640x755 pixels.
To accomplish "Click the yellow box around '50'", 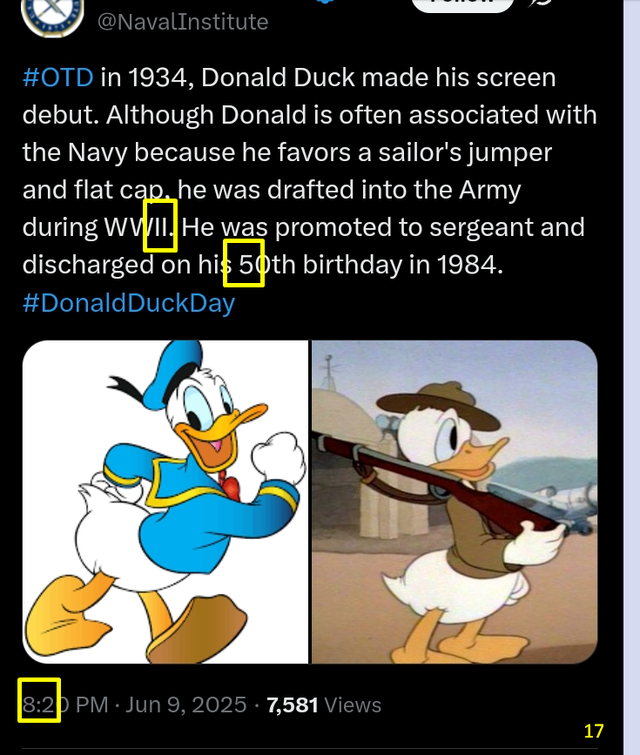I will [x=244, y=263].
